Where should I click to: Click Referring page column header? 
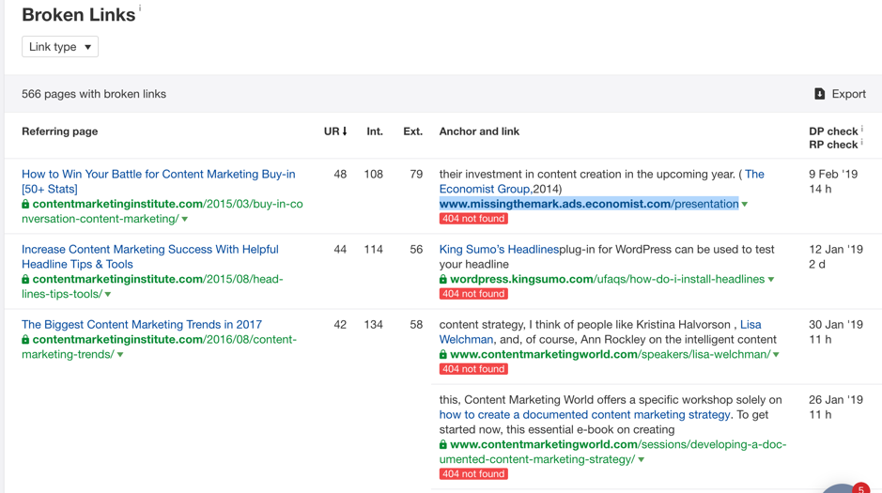(x=59, y=131)
